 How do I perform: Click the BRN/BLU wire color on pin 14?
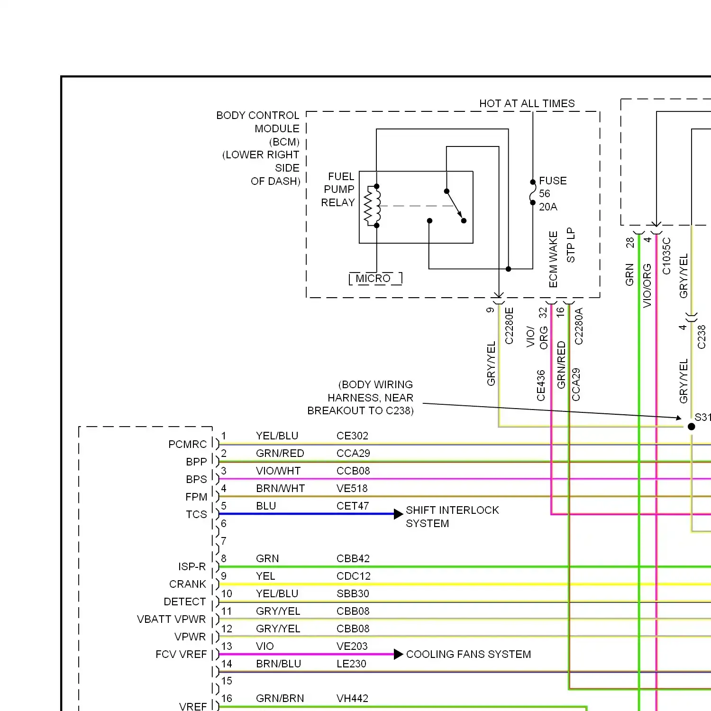point(278,664)
